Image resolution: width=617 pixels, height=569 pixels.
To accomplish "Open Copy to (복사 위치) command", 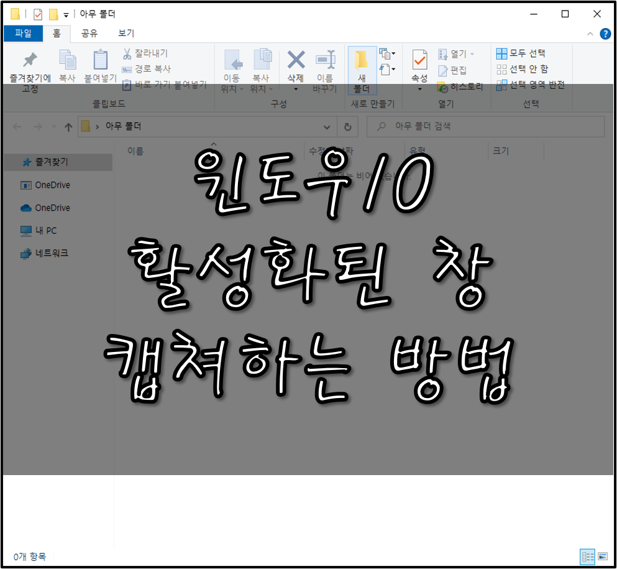I will coord(262,72).
